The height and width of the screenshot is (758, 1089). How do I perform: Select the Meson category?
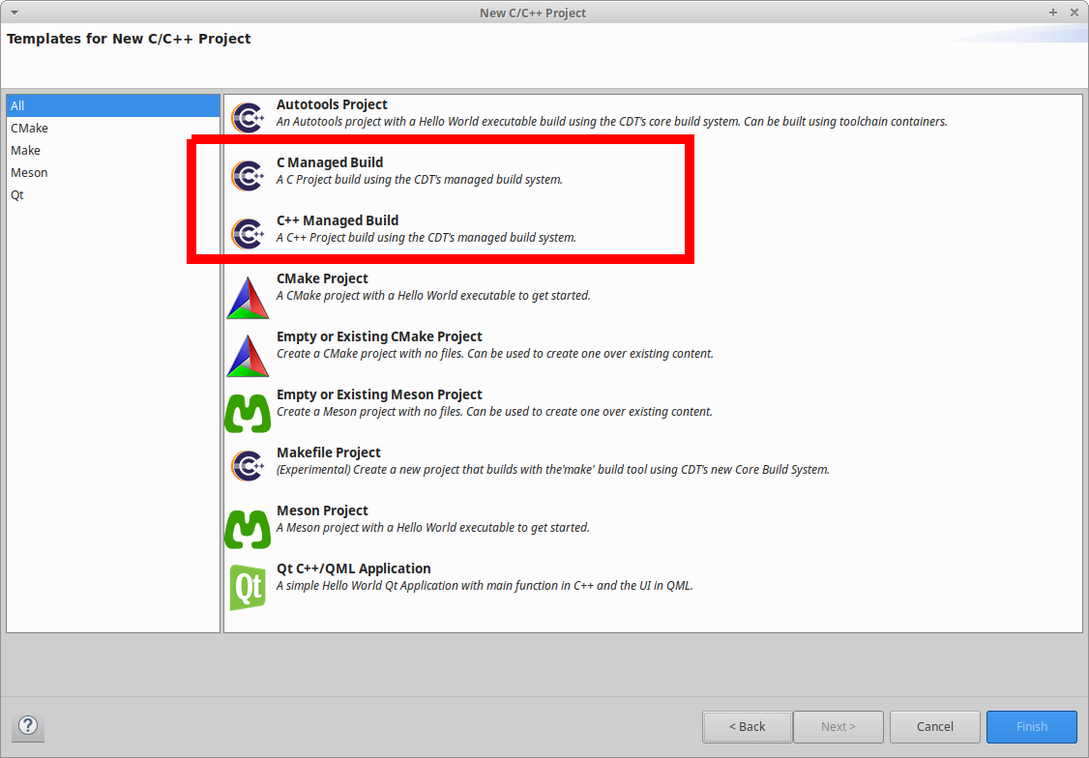[113, 172]
